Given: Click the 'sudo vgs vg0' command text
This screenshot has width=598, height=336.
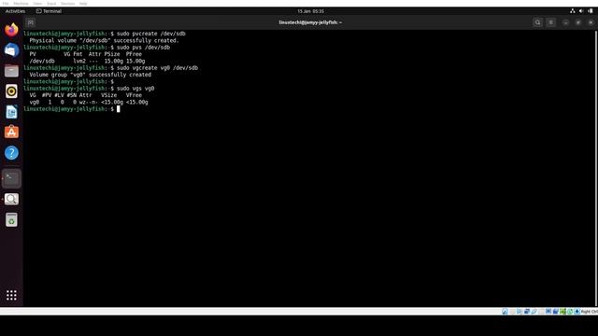Looking at the screenshot, I should (135, 89).
